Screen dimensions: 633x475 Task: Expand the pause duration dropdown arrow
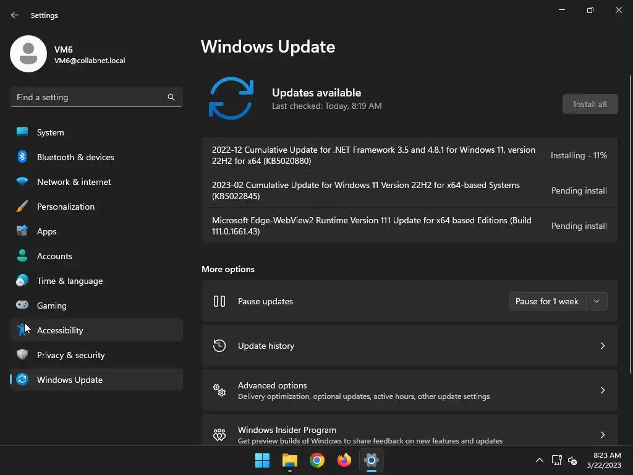point(597,301)
